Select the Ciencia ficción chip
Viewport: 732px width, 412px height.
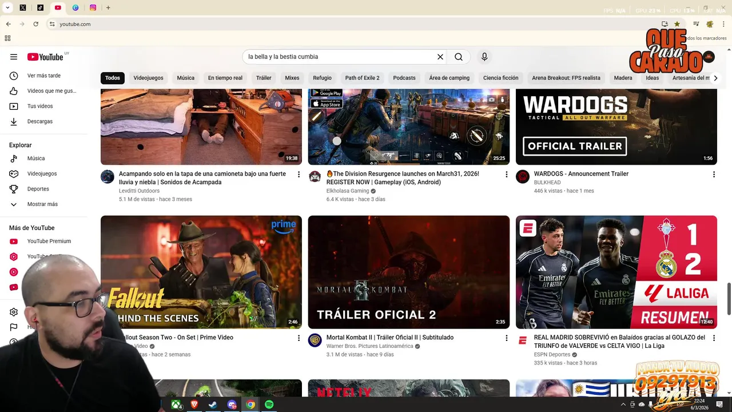point(500,78)
